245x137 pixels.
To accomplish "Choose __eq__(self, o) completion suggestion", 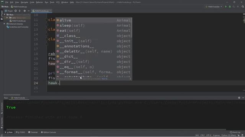I will click(94, 67).
